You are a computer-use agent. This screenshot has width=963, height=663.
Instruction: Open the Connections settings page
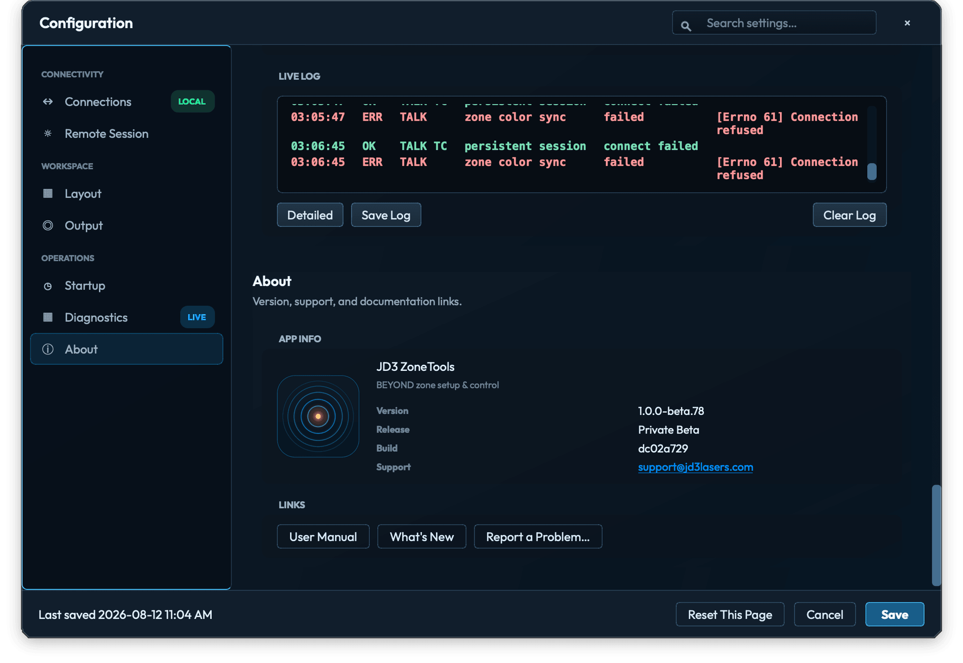click(x=126, y=102)
